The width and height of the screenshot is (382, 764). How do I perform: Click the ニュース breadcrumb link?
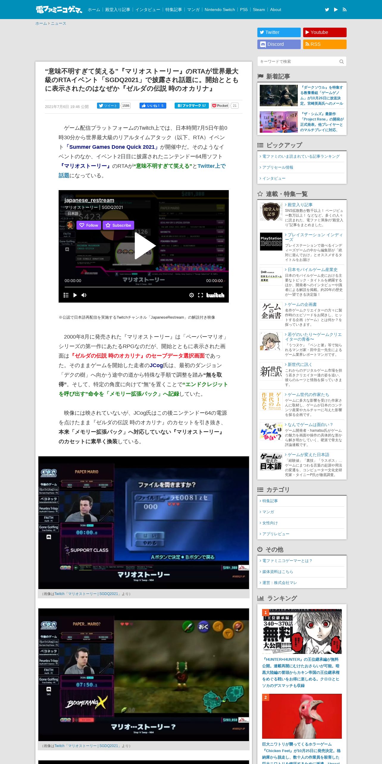pos(58,24)
